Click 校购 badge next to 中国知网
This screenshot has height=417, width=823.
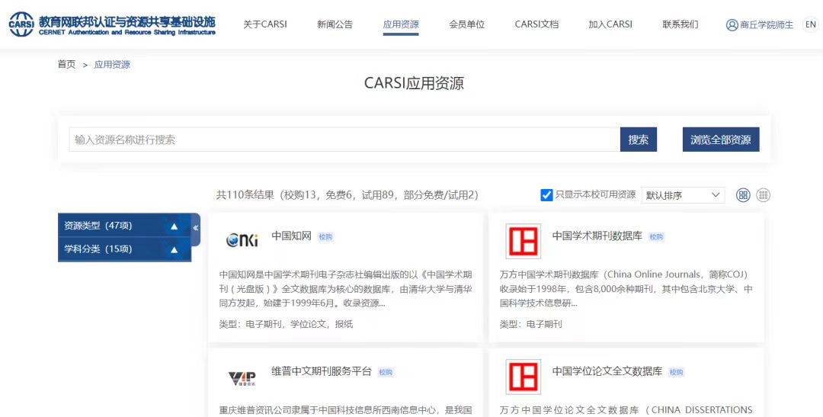(x=325, y=237)
